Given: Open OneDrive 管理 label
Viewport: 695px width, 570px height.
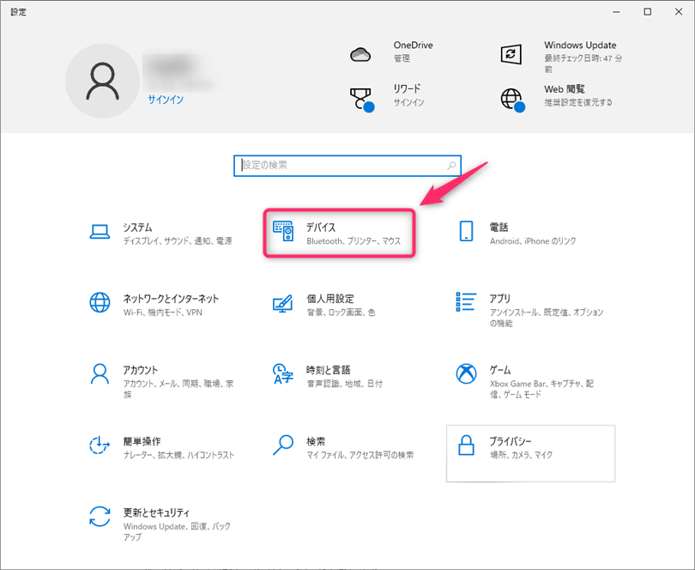Looking at the screenshot, I should [402, 58].
